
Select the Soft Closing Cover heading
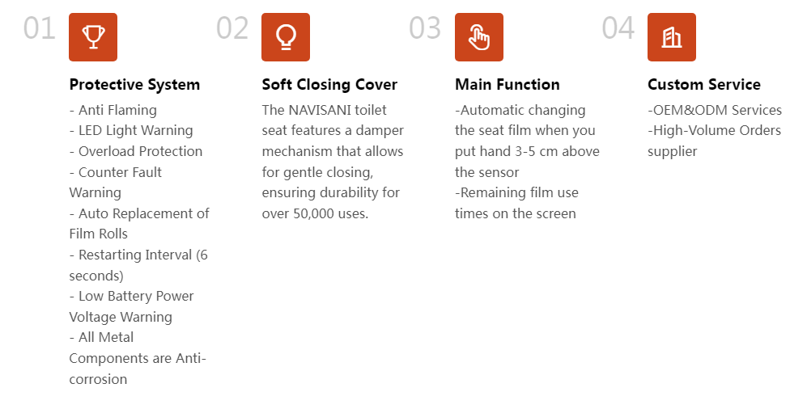point(329,85)
